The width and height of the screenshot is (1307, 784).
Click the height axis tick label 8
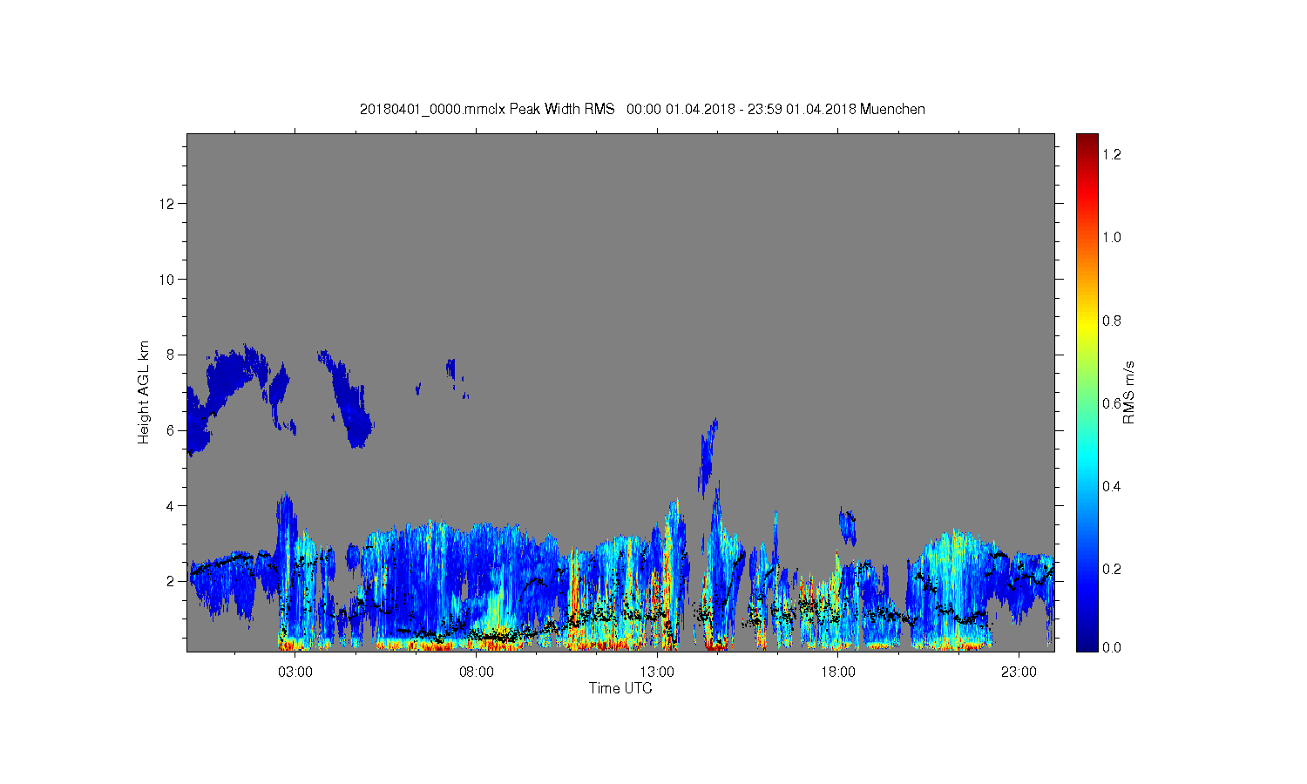click(172, 355)
